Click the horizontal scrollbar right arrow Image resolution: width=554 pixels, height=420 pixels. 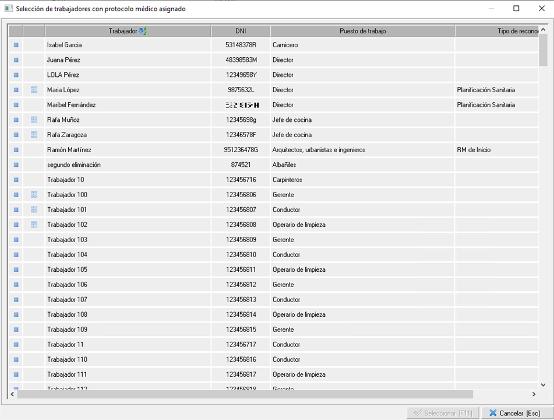tap(534, 394)
